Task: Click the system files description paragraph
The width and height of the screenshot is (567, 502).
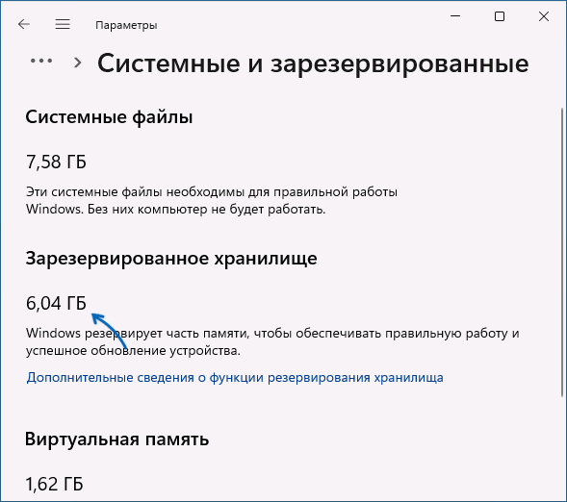Action: click(212, 200)
